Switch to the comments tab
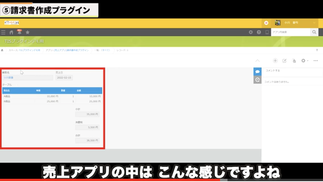This screenshot has height=182, width=323. coord(257,71)
